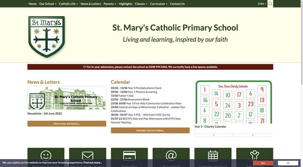Expand the Catholic Life menu
This screenshot has height=167, width=303.
click(x=69, y=4)
